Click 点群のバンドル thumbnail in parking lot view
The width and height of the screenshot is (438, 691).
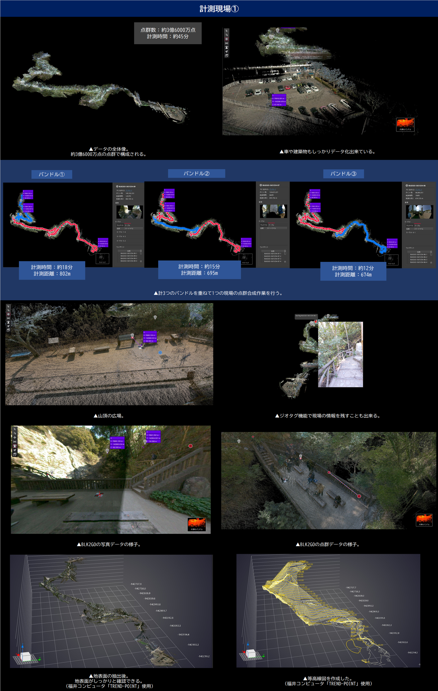point(405,124)
